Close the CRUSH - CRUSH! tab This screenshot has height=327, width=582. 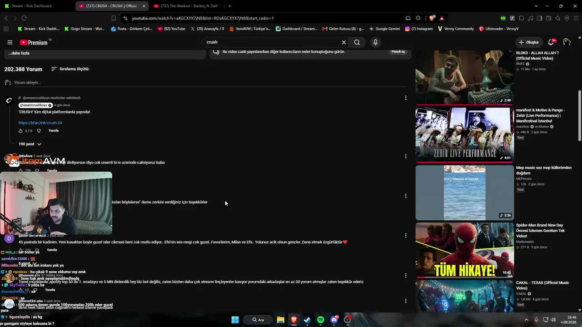144,6
